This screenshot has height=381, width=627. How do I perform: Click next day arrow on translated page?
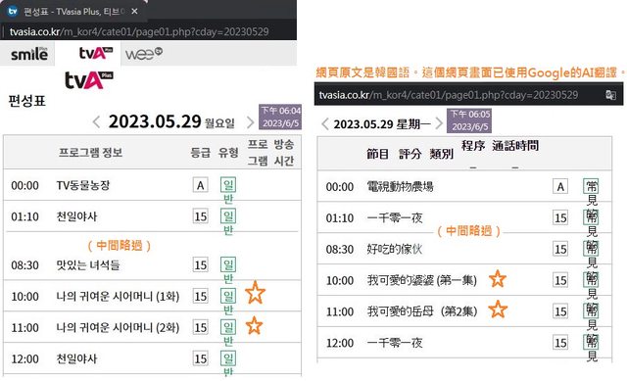(x=439, y=123)
